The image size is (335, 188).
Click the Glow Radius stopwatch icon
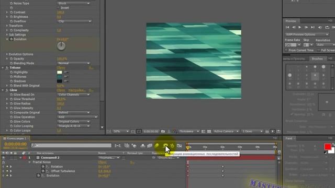[x=12, y=103]
